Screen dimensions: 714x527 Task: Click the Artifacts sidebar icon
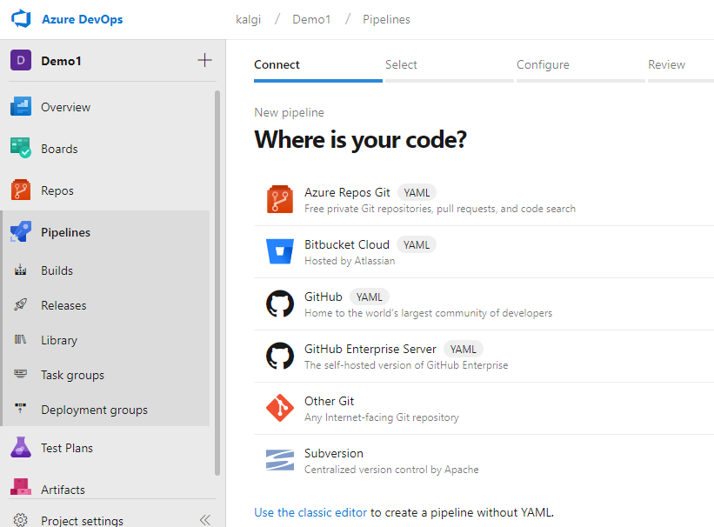[x=21, y=487]
